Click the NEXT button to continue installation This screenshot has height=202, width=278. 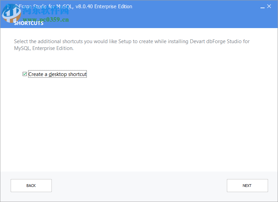[x=247, y=186]
